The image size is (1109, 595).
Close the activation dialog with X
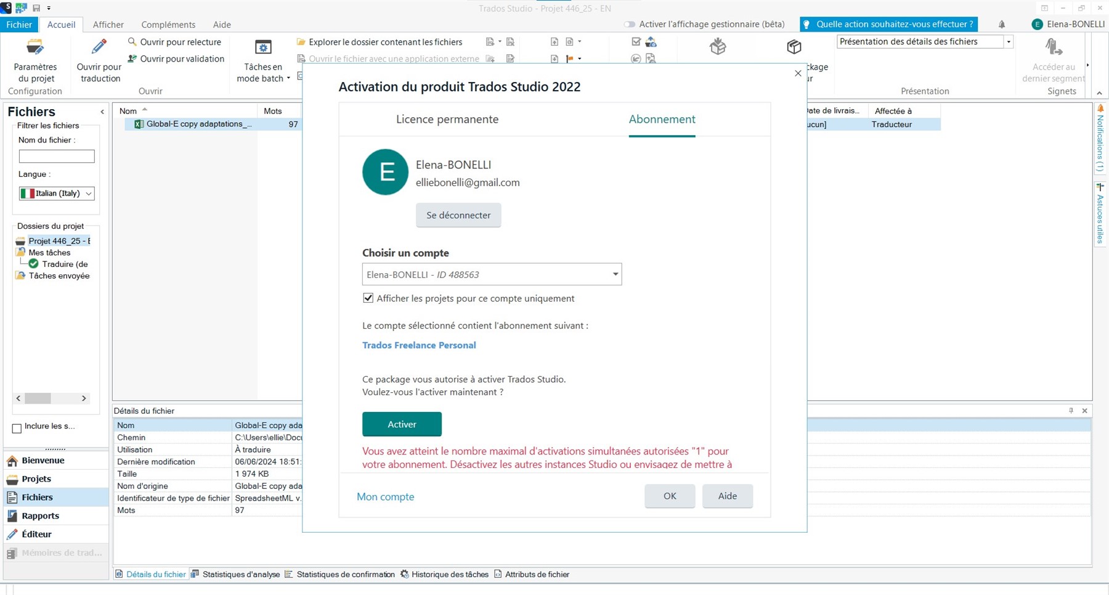coord(798,73)
